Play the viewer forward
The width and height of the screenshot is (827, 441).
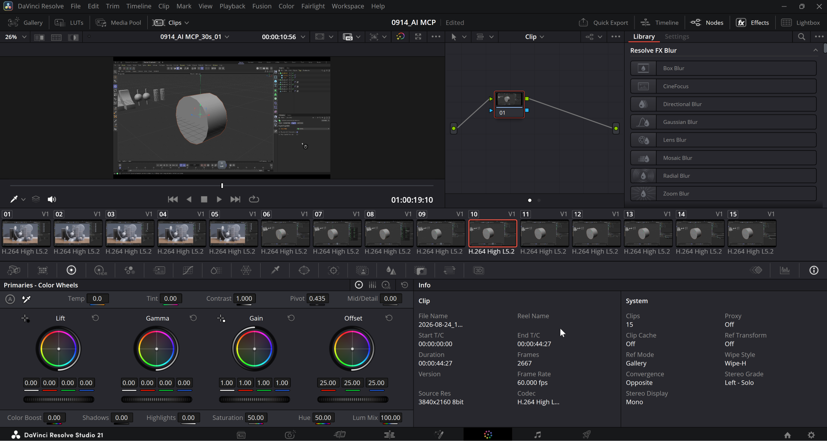(219, 199)
